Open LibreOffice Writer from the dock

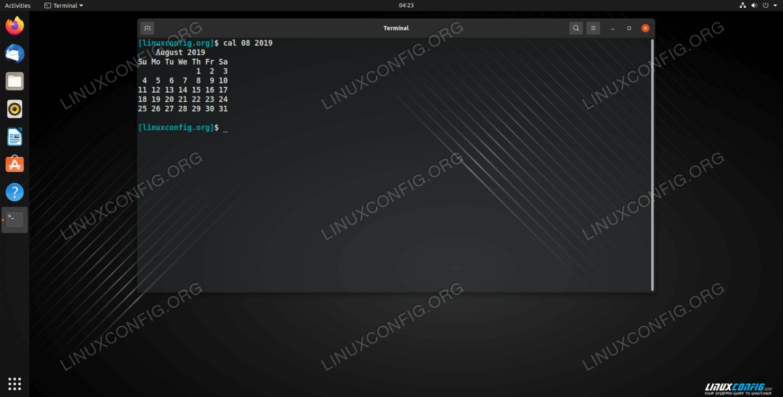[14, 136]
